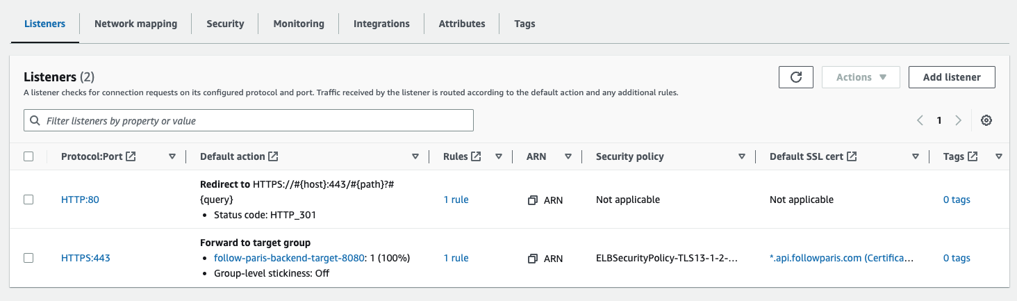Go to next page arrow
The height and width of the screenshot is (301, 1017).
[x=958, y=120]
